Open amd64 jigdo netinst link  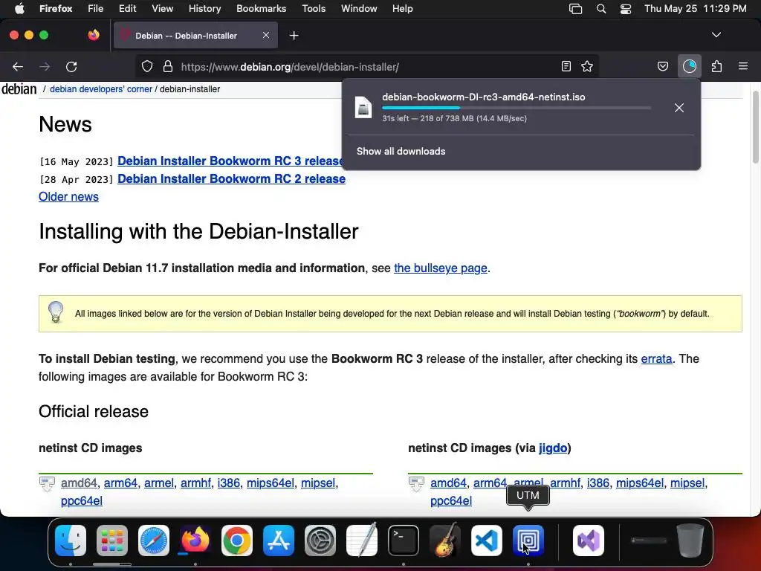(x=448, y=483)
